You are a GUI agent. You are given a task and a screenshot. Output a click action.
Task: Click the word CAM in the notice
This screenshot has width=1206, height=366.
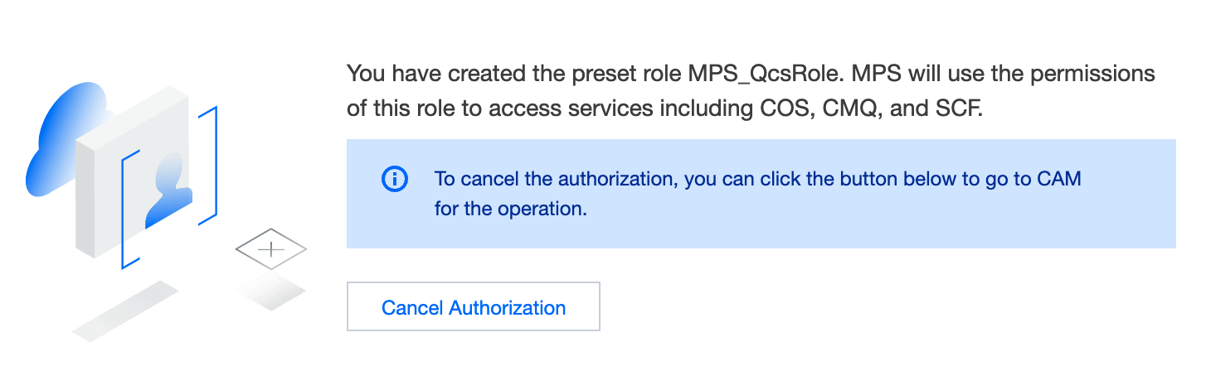1059,179
